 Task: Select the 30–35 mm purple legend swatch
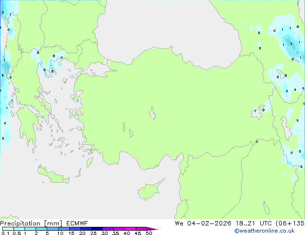[108, 229]
